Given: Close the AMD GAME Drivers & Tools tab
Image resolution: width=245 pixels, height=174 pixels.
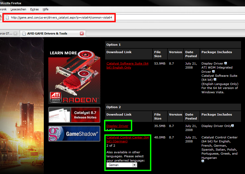Looking at the screenshot, I should (x=82, y=33).
